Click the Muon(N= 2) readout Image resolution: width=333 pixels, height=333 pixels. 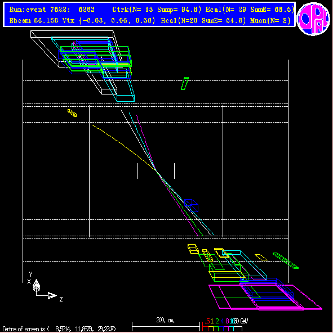point(270,21)
